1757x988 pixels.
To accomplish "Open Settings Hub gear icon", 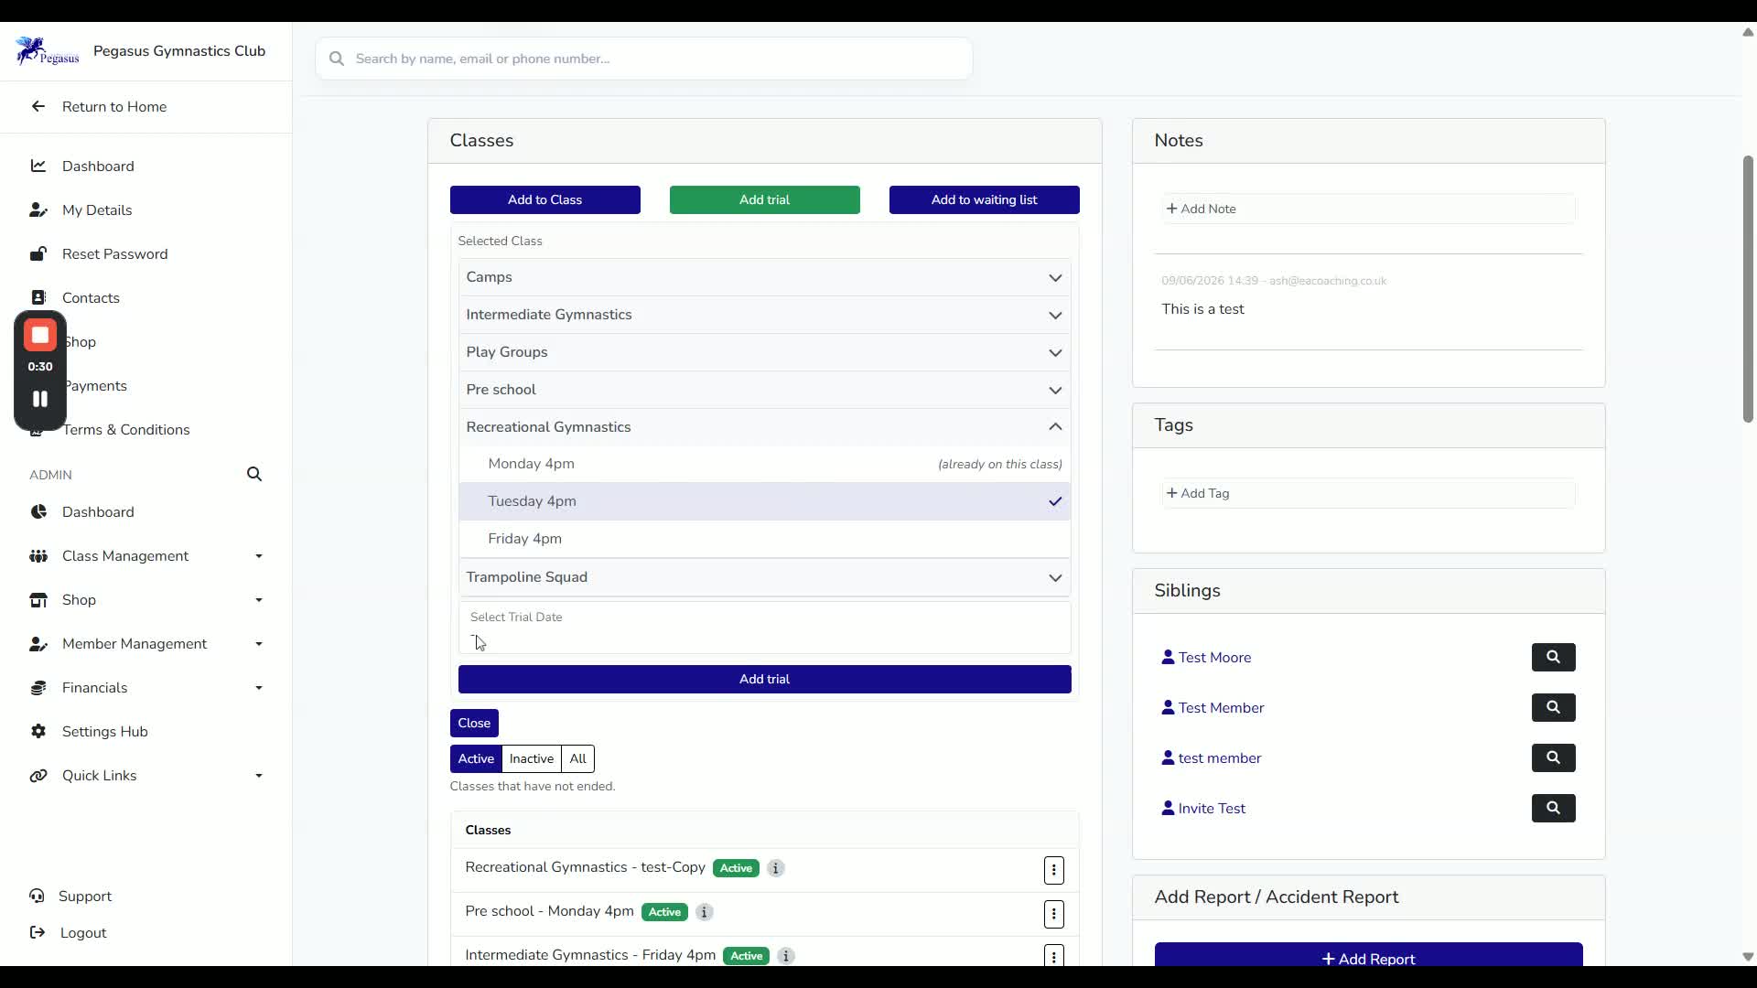I will pyautogui.click(x=38, y=732).
